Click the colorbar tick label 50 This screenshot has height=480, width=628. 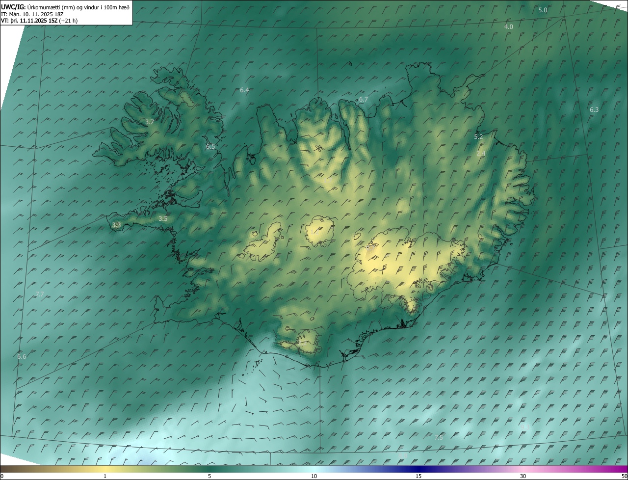(x=624, y=476)
